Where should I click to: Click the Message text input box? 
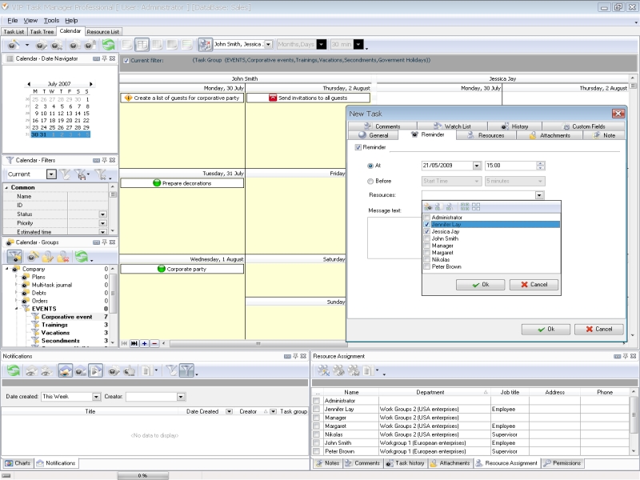[394, 238]
